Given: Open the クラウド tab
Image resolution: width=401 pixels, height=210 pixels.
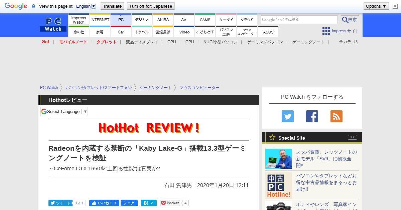Looking at the screenshot, I should (247, 20).
